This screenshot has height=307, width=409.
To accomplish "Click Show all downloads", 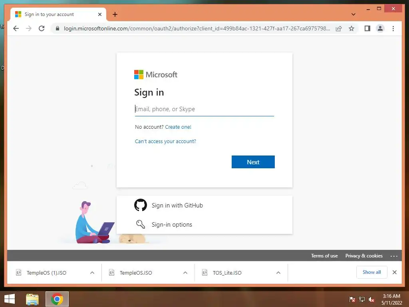I will point(372,272).
